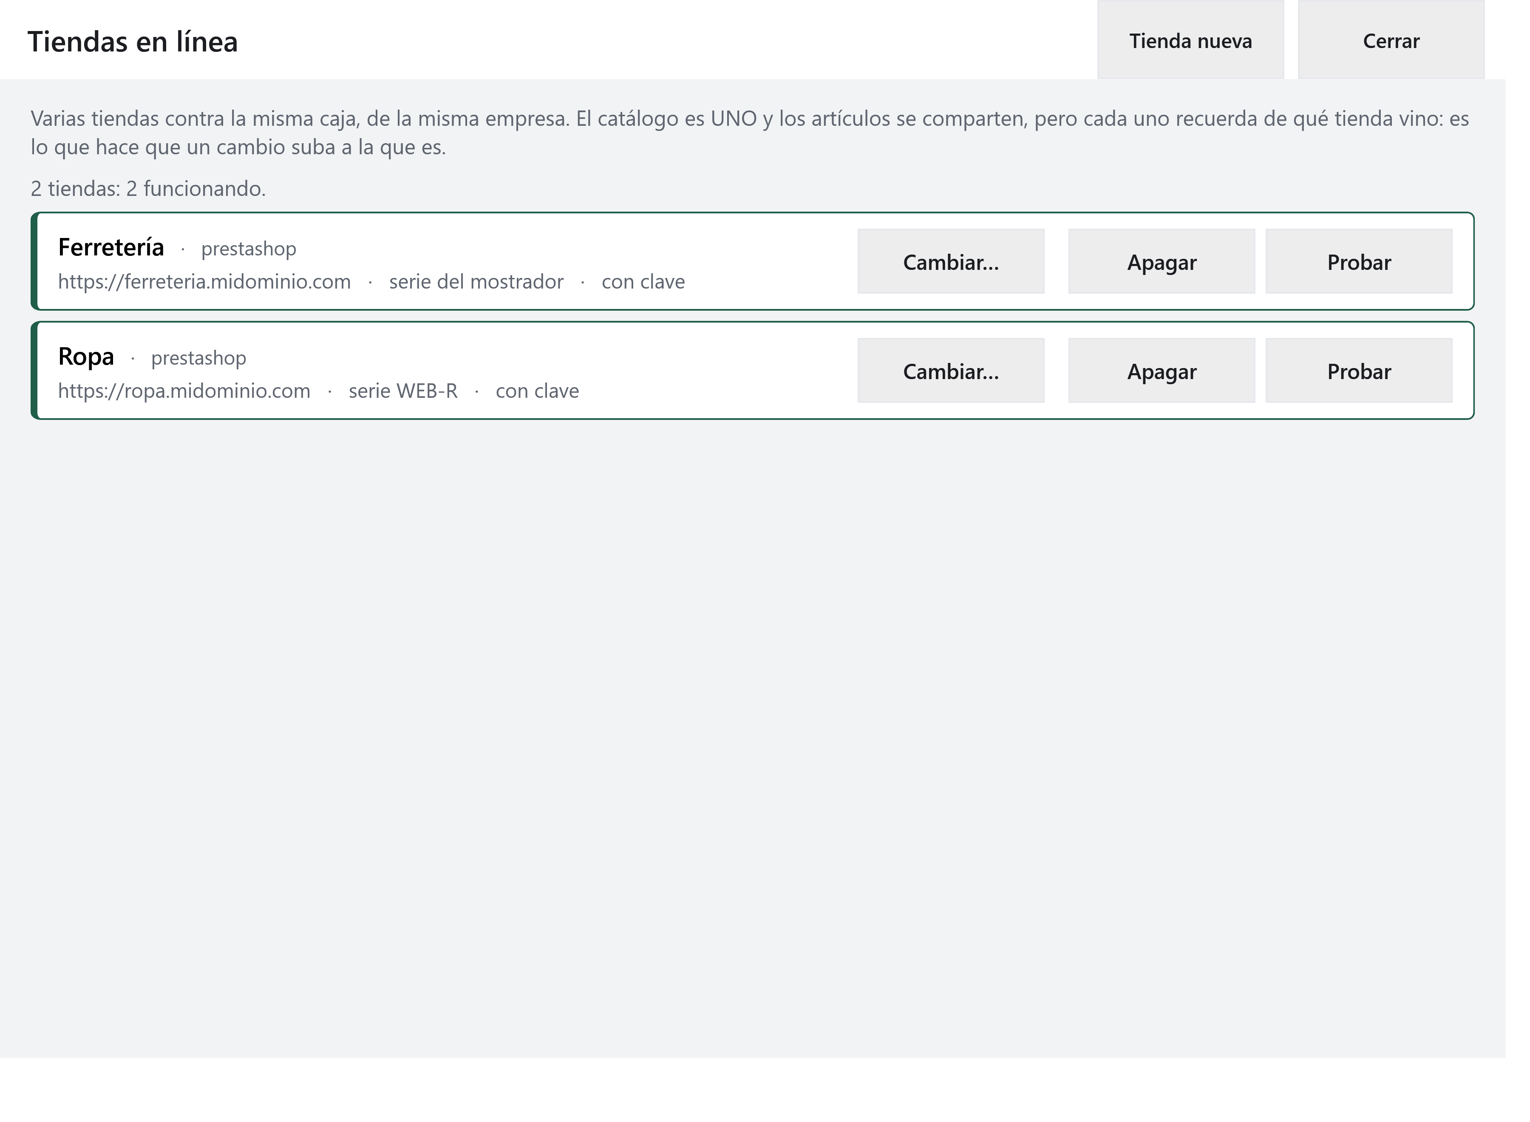The height and width of the screenshot is (1122, 1530).
Task: Turn off the Ropa store with Apagar
Action: coord(1161,371)
